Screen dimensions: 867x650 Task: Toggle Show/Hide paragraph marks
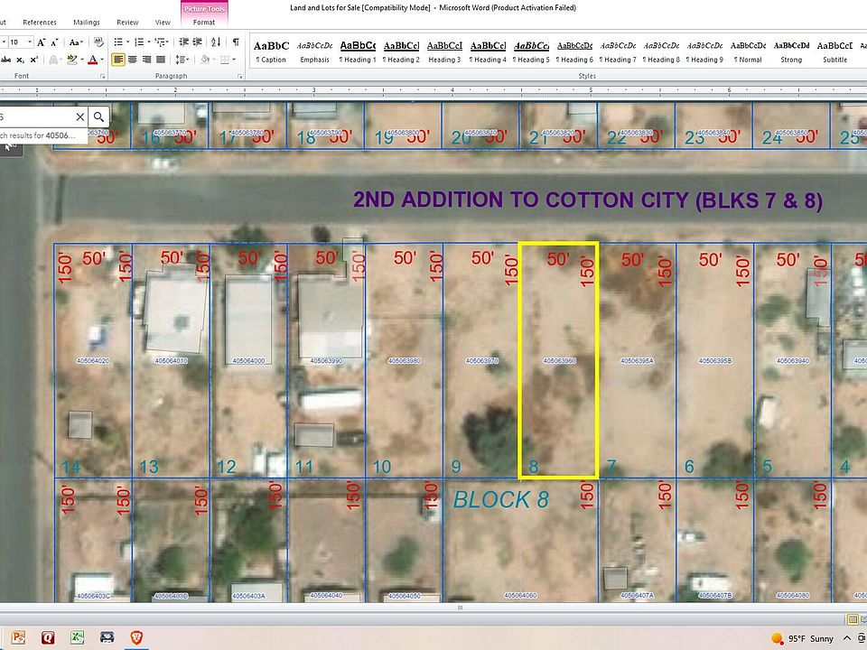(x=236, y=42)
